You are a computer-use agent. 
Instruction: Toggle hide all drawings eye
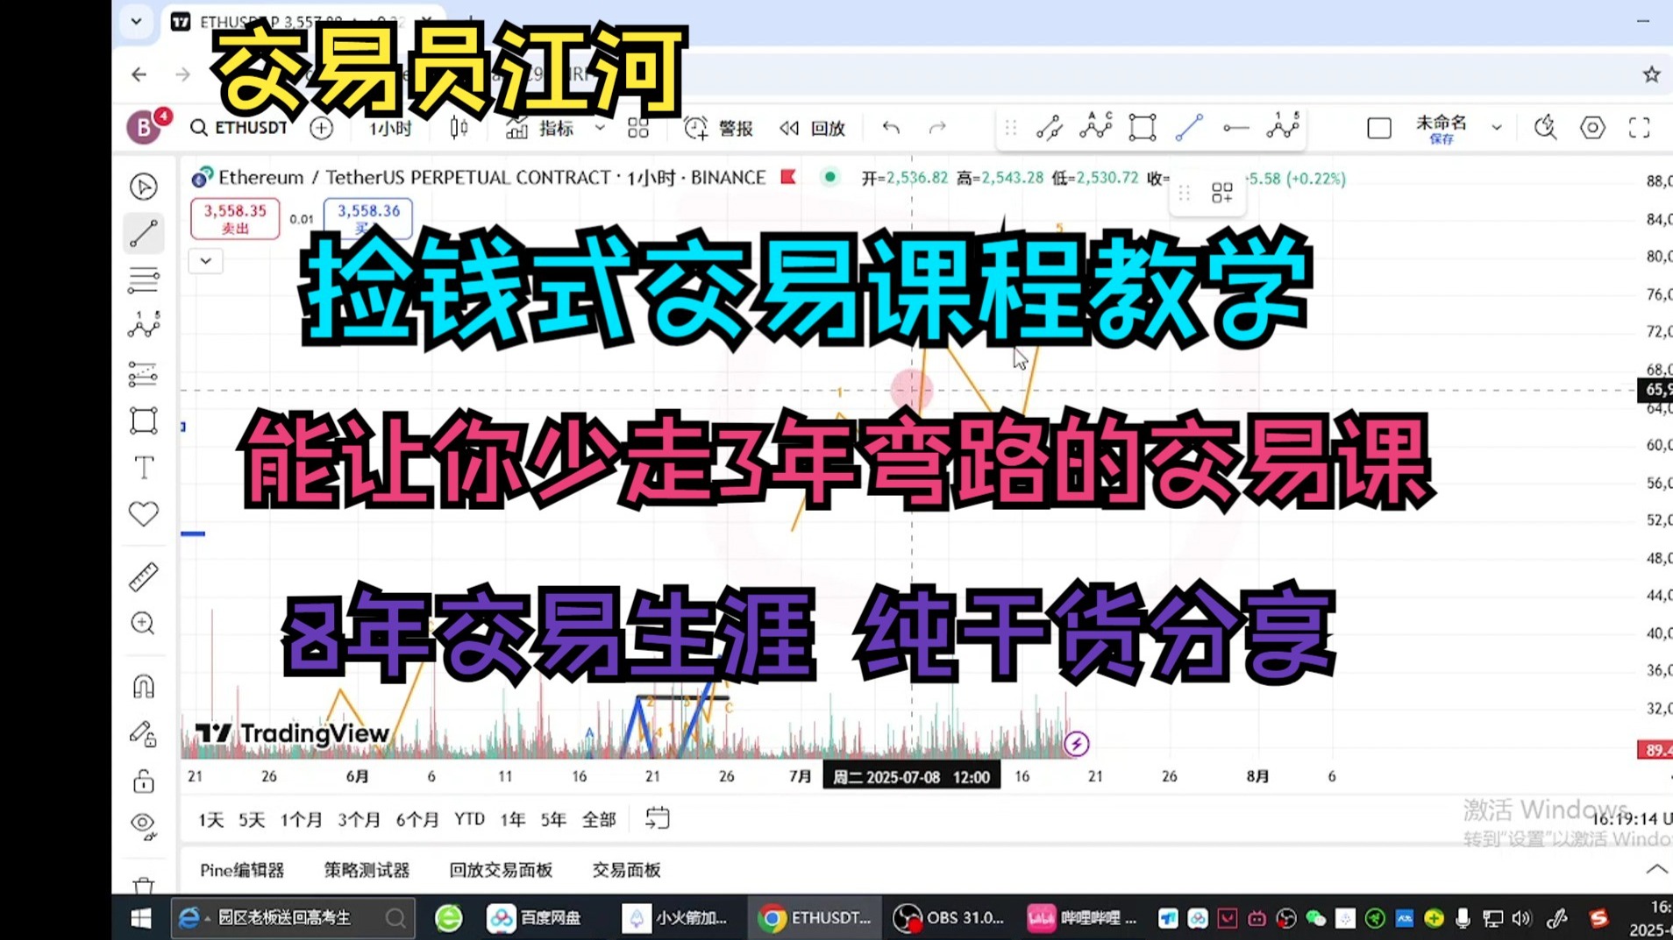144,824
